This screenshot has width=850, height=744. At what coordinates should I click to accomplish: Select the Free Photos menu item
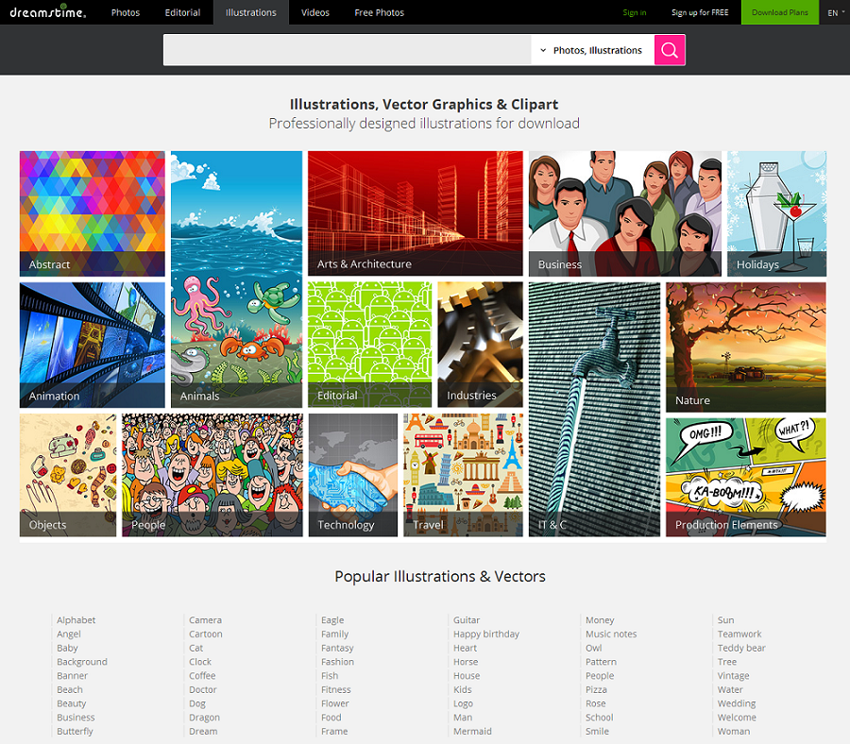(x=379, y=12)
